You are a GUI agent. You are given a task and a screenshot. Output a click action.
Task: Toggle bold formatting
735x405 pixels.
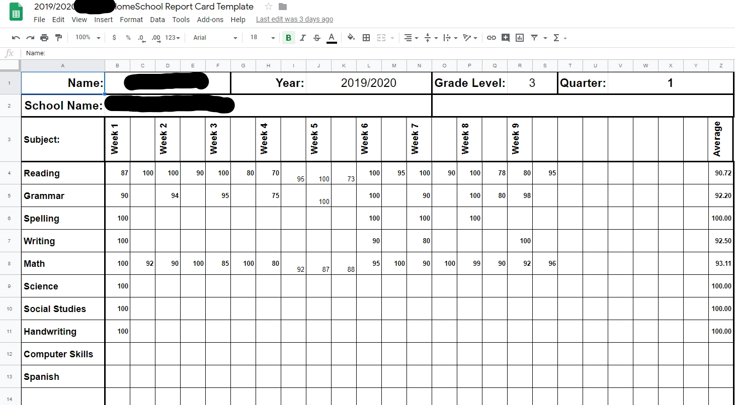pos(288,37)
